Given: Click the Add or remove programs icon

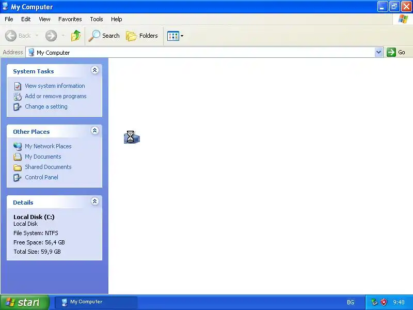Looking at the screenshot, I should coord(18,97).
